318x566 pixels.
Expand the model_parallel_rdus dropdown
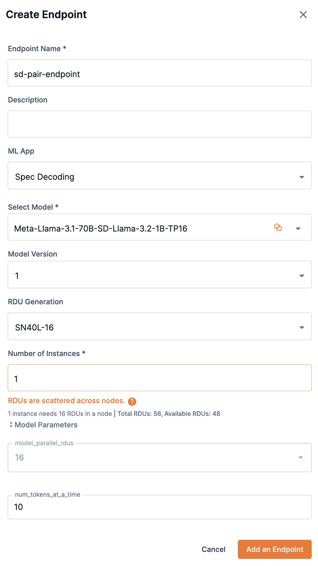coord(301,457)
